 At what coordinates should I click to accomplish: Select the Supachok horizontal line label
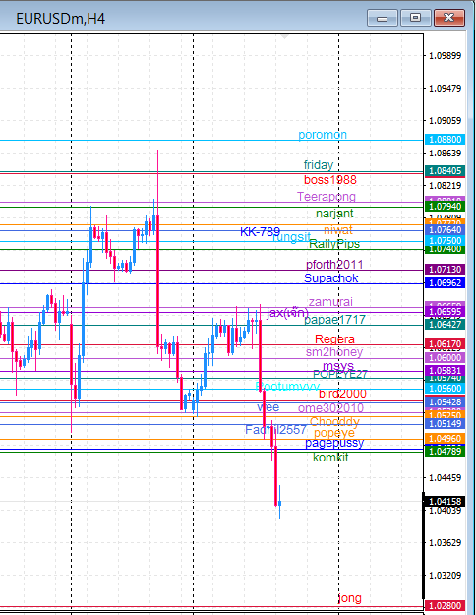(x=330, y=278)
